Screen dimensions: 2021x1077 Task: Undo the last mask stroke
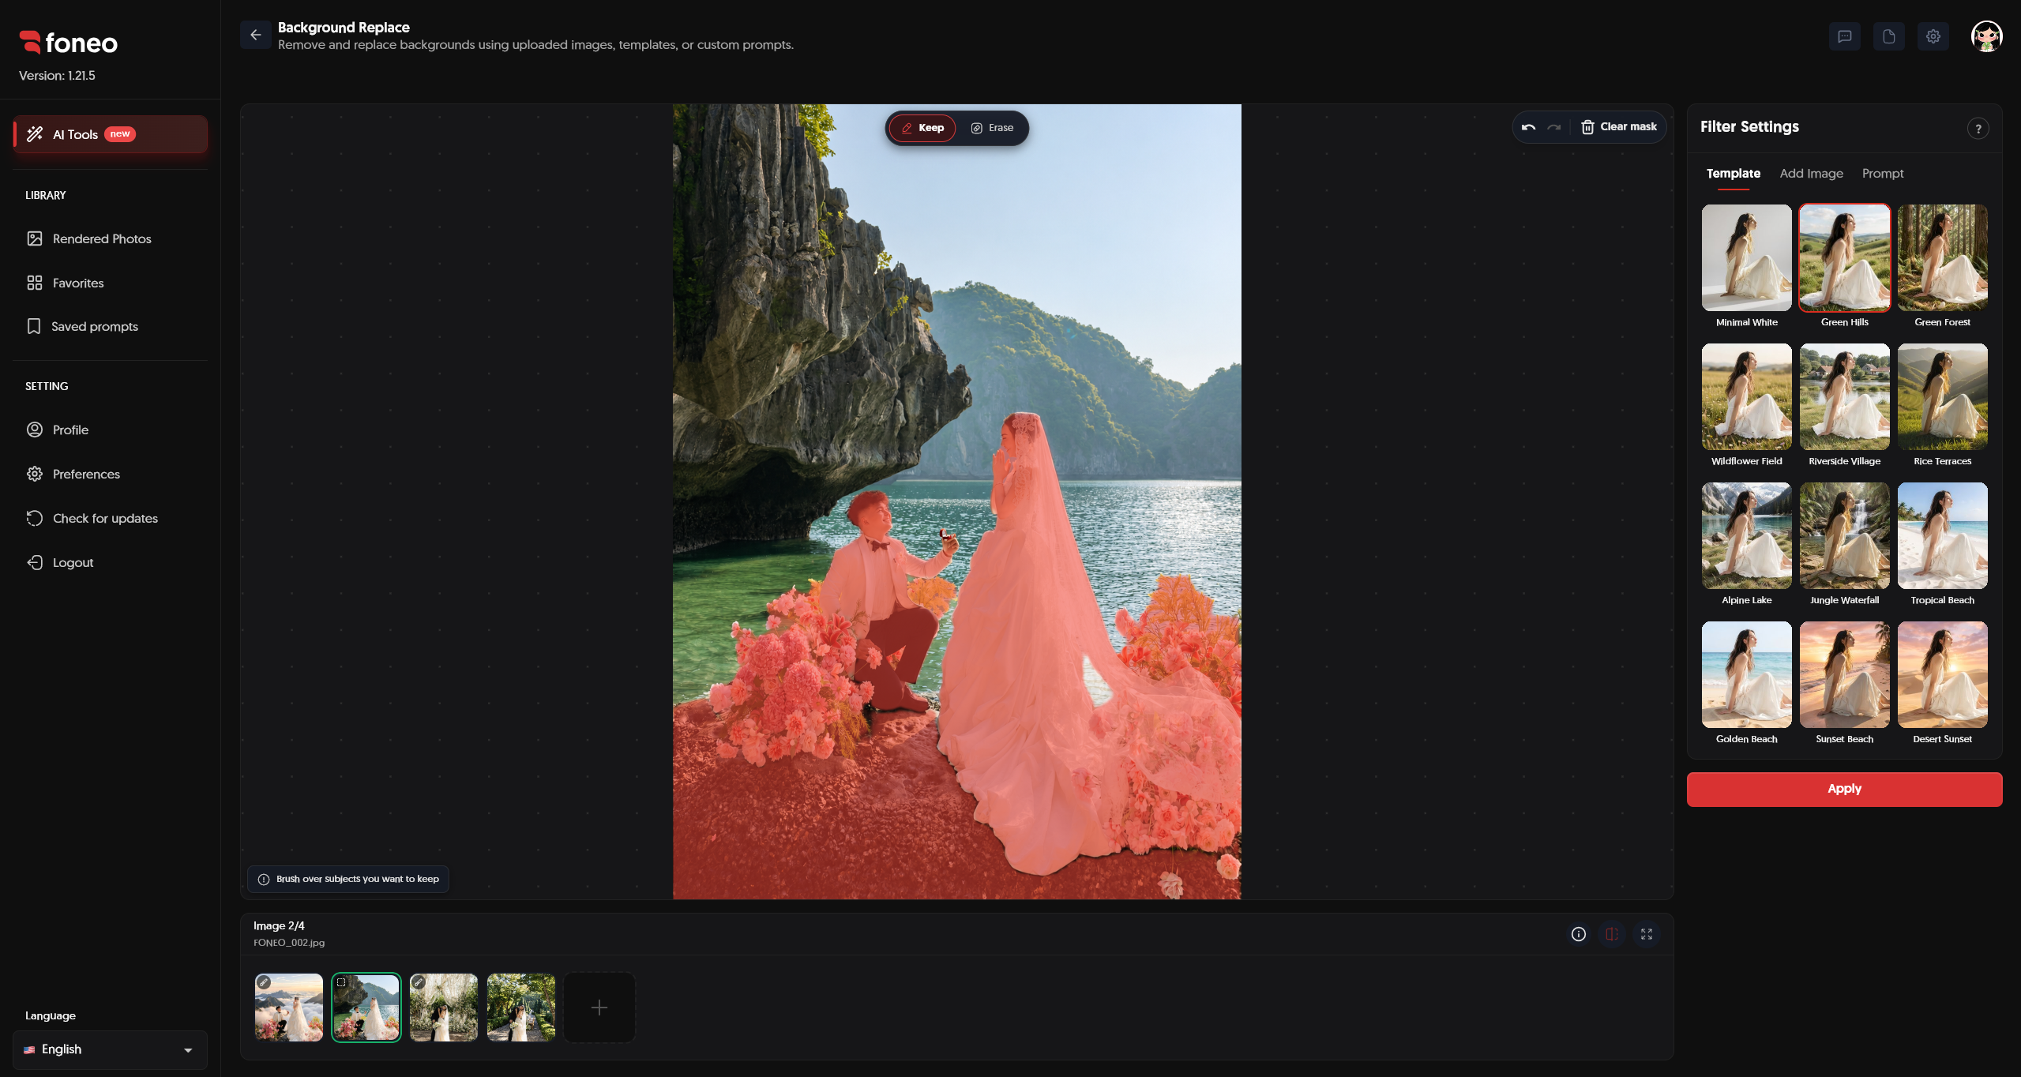point(1528,127)
